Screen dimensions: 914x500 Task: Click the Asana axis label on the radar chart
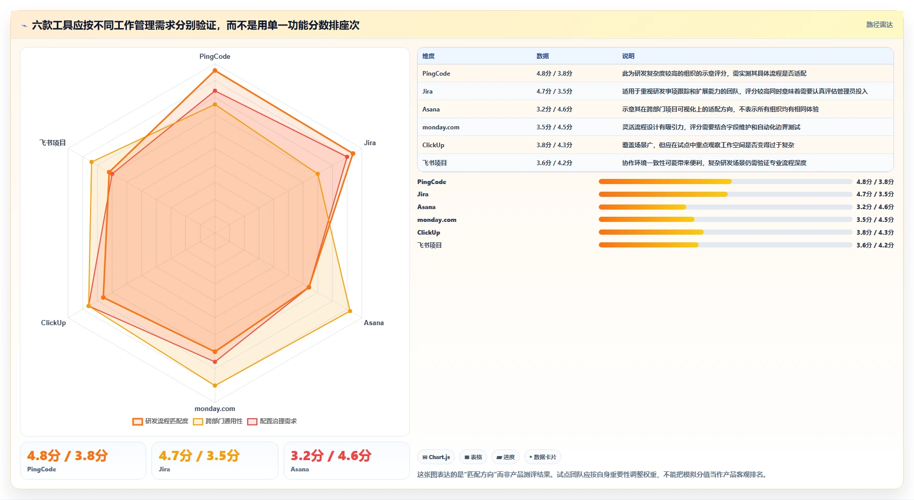[x=374, y=323]
